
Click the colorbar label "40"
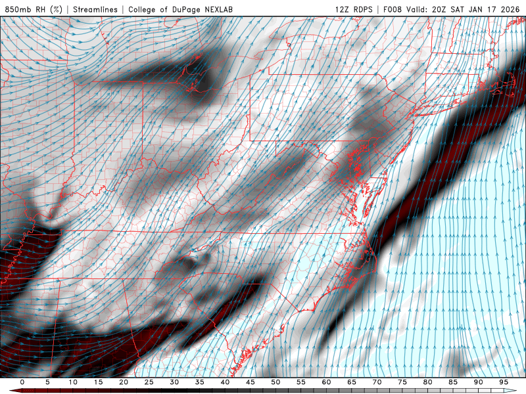[x=225, y=382]
